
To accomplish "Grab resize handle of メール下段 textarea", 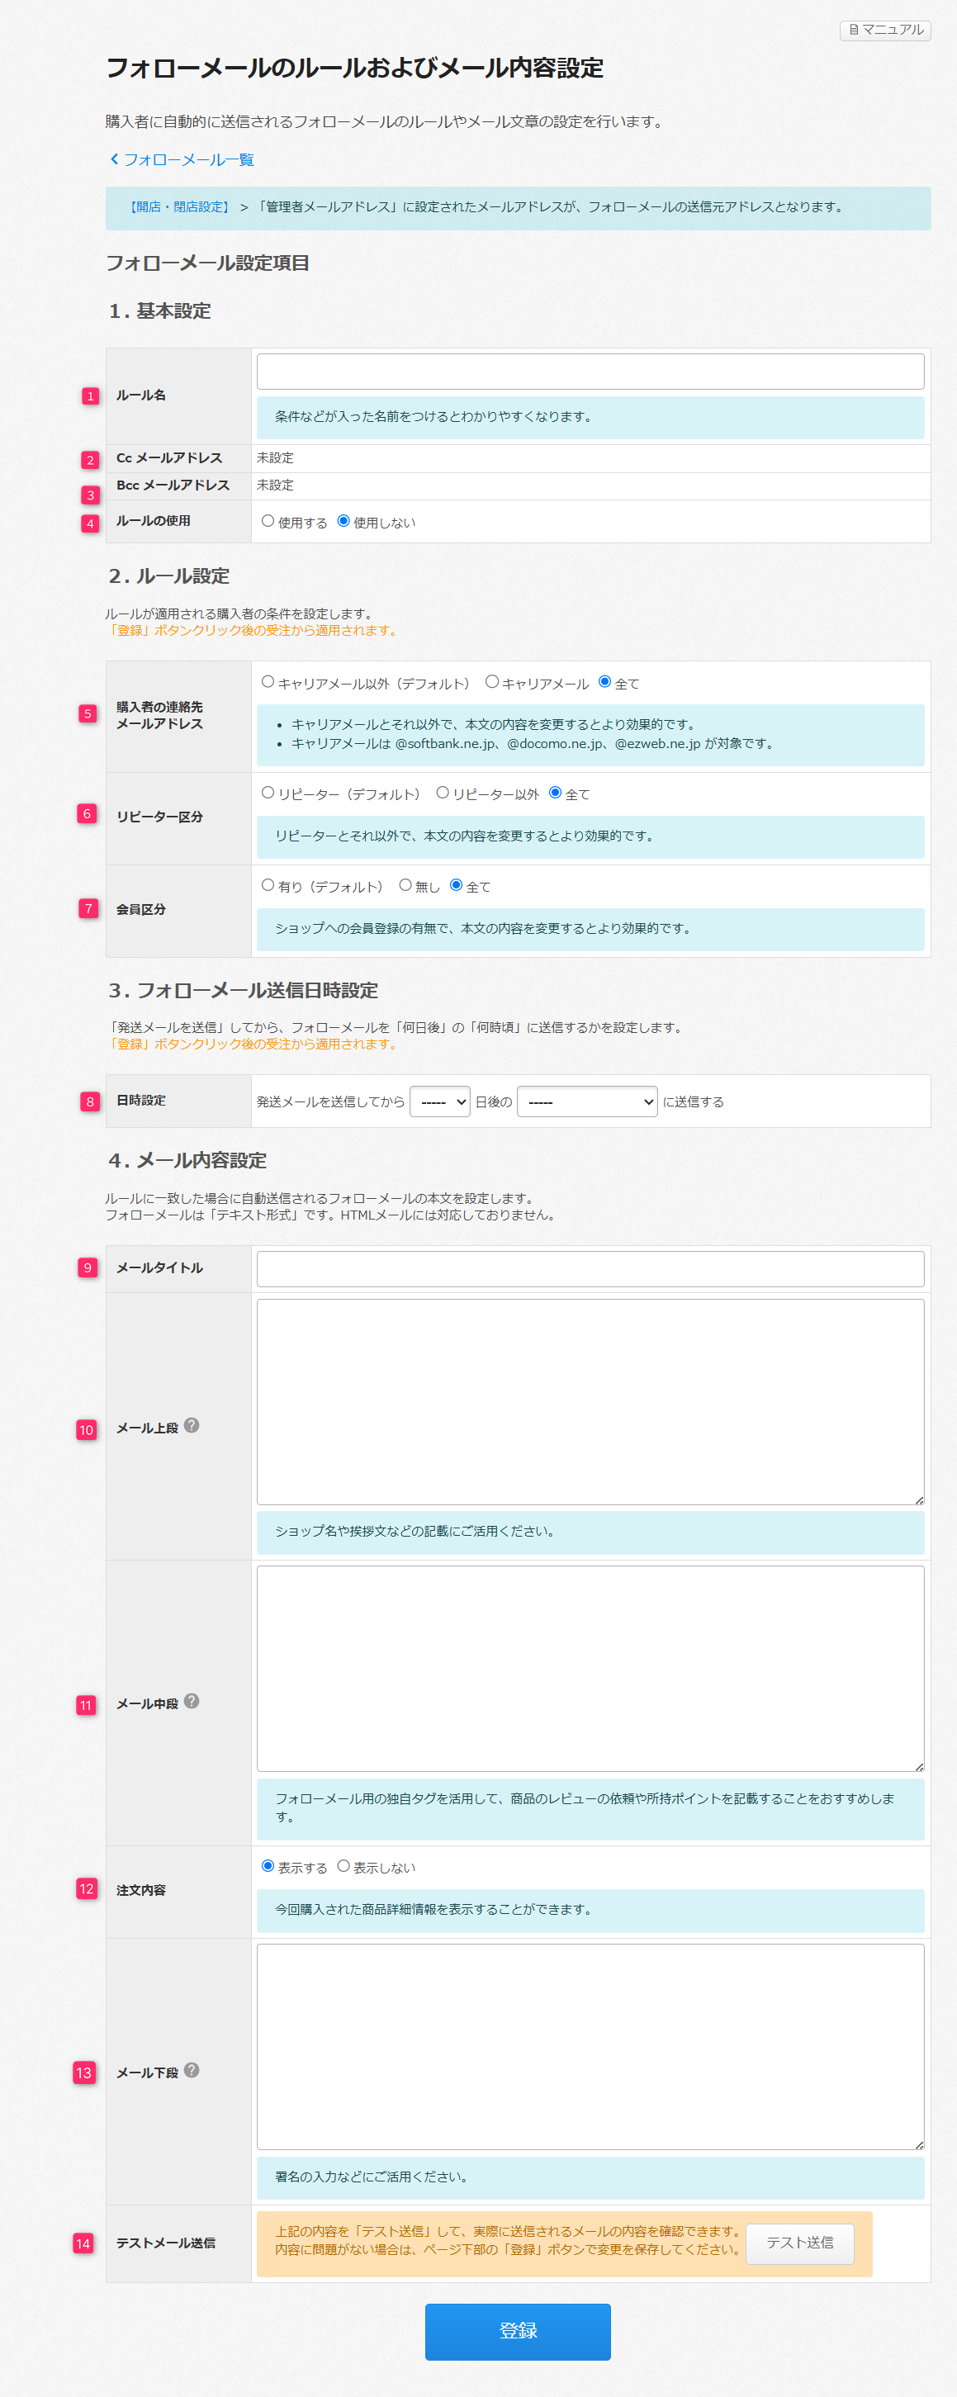I will coord(919,2144).
